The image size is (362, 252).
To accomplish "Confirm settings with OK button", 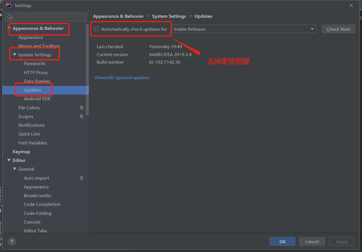I will coord(283,242).
